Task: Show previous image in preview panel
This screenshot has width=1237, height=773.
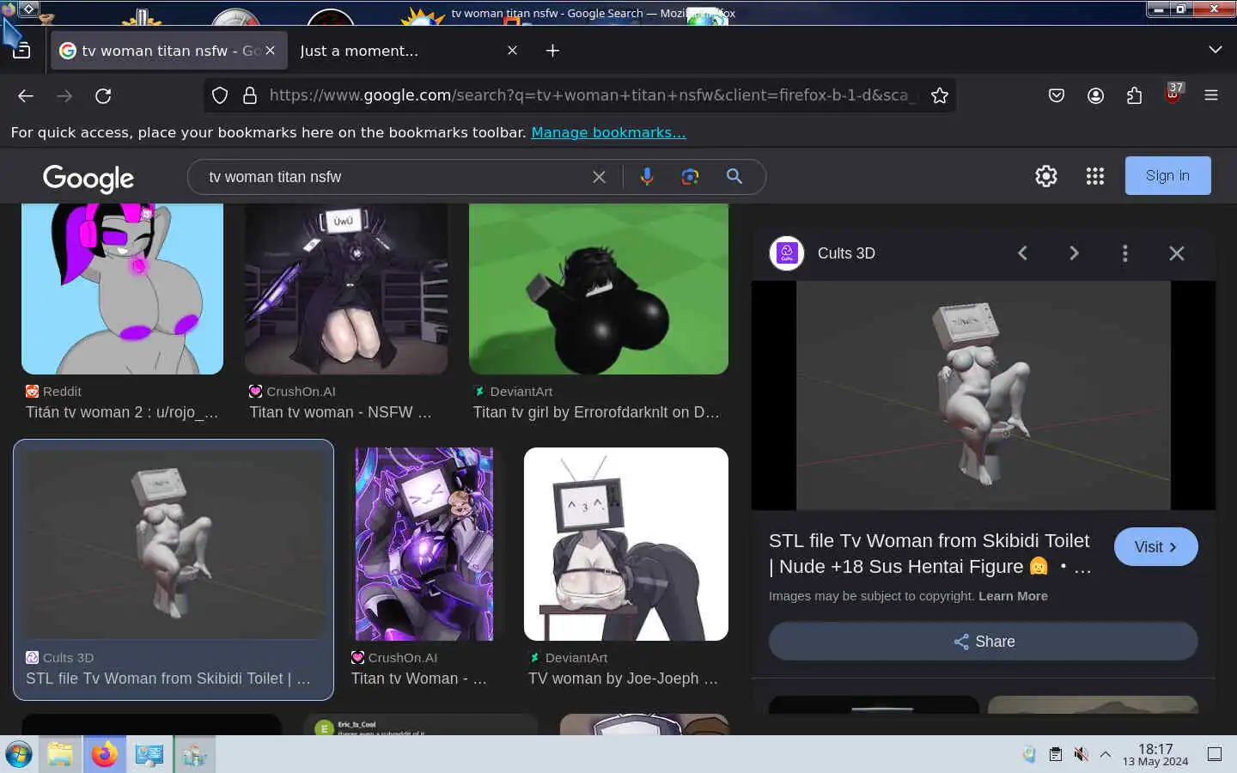Action: click(x=1022, y=253)
